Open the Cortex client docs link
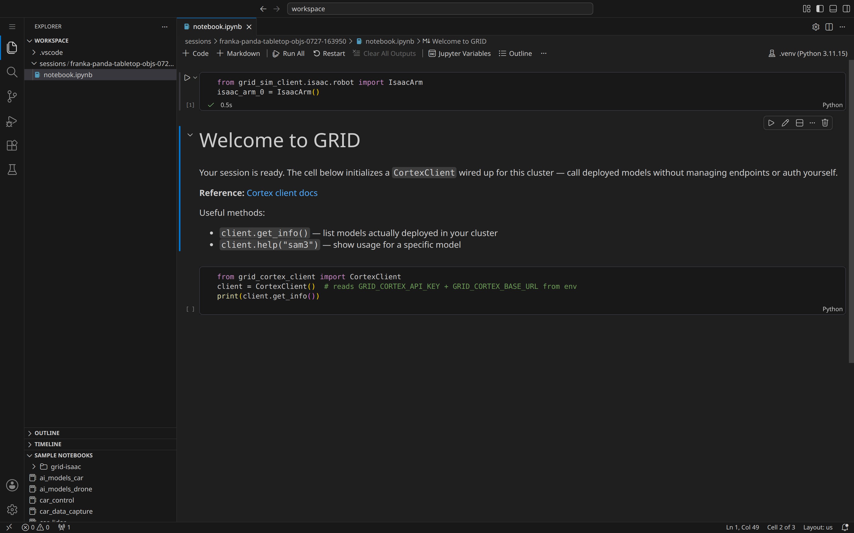 282,193
